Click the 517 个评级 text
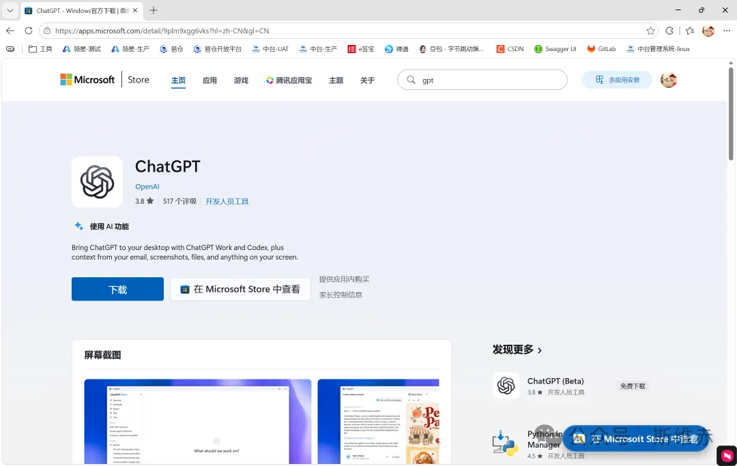Image resolution: width=737 pixels, height=466 pixels. [179, 201]
